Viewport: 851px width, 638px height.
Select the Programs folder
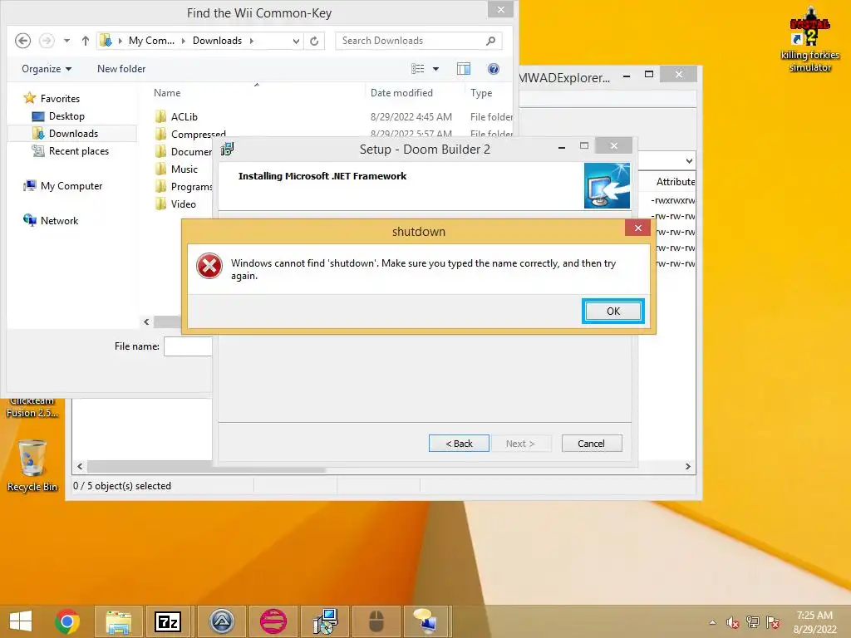click(x=184, y=187)
